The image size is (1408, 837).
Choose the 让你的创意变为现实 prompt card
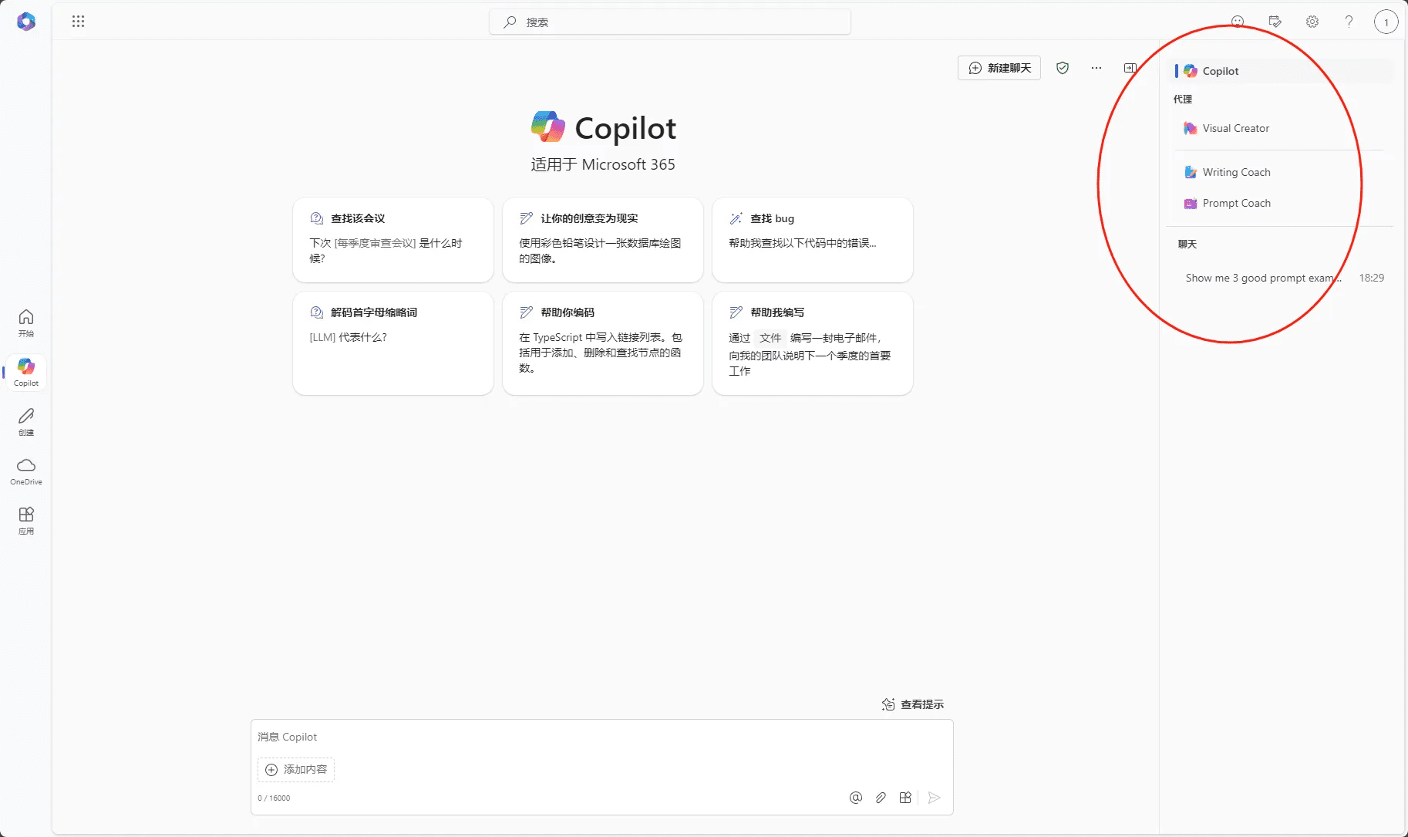tap(603, 240)
